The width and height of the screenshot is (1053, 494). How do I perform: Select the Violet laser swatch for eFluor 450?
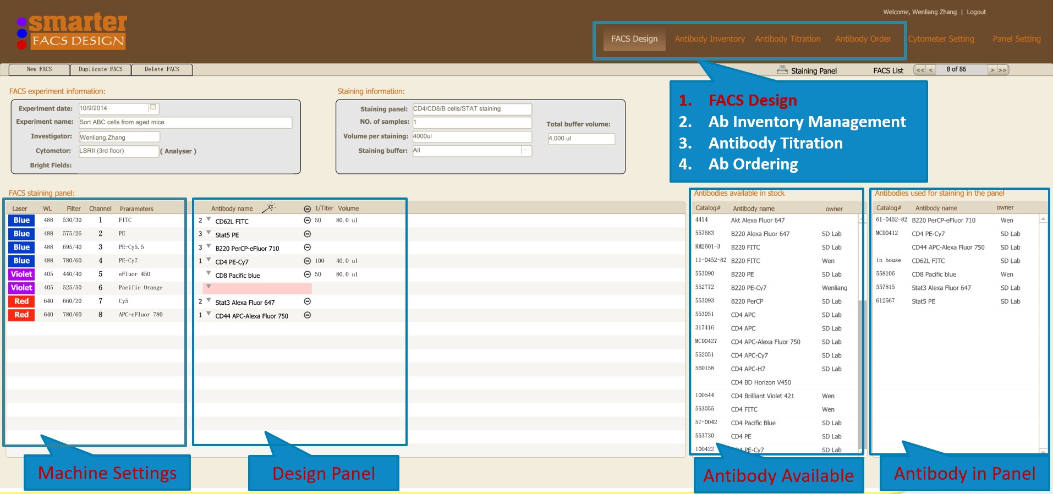(x=21, y=274)
